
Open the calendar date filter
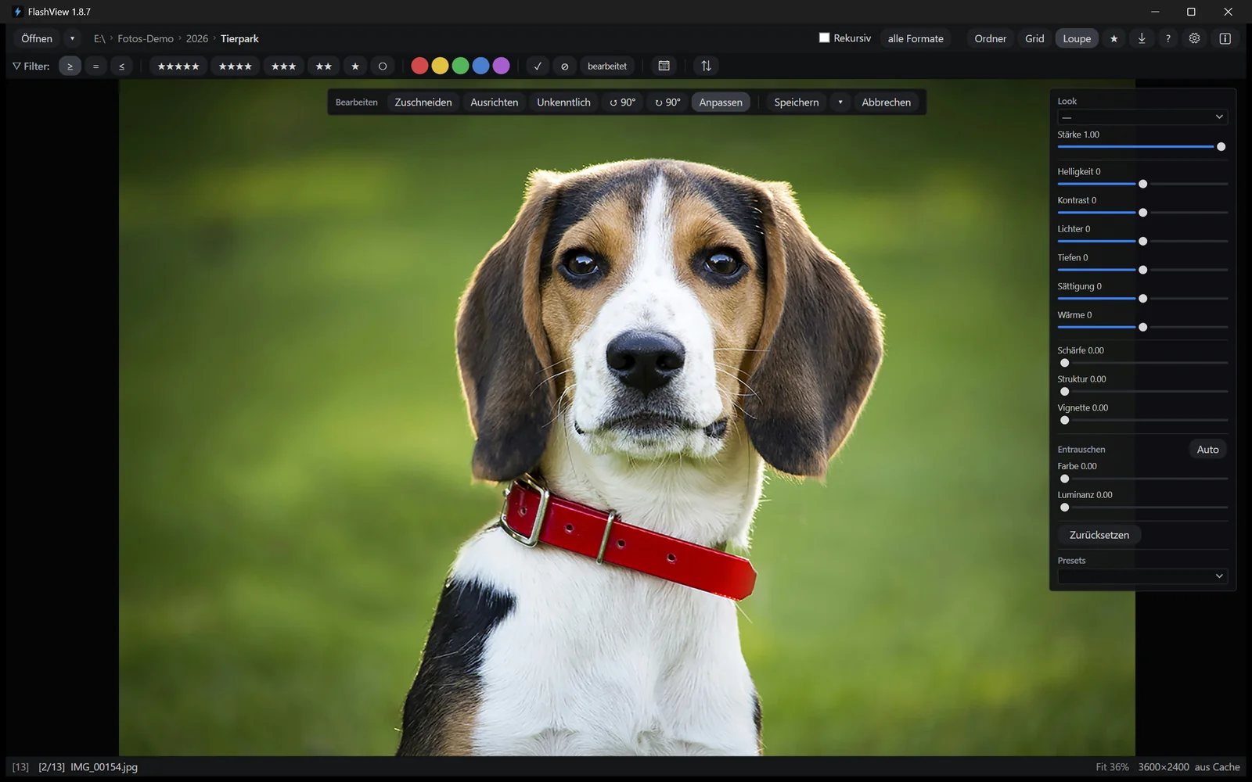pyautogui.click(x=664, y=66)
